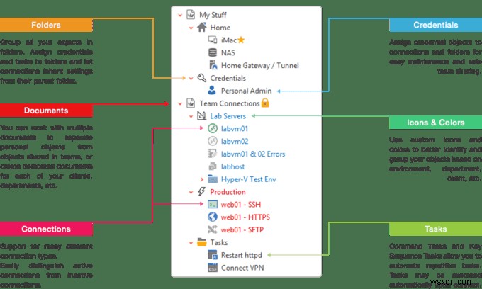Image resolution: width=482 pixels, height=289 pixels.
Task: Click the padlock beside Team Connections
Action: pos(265,103)
